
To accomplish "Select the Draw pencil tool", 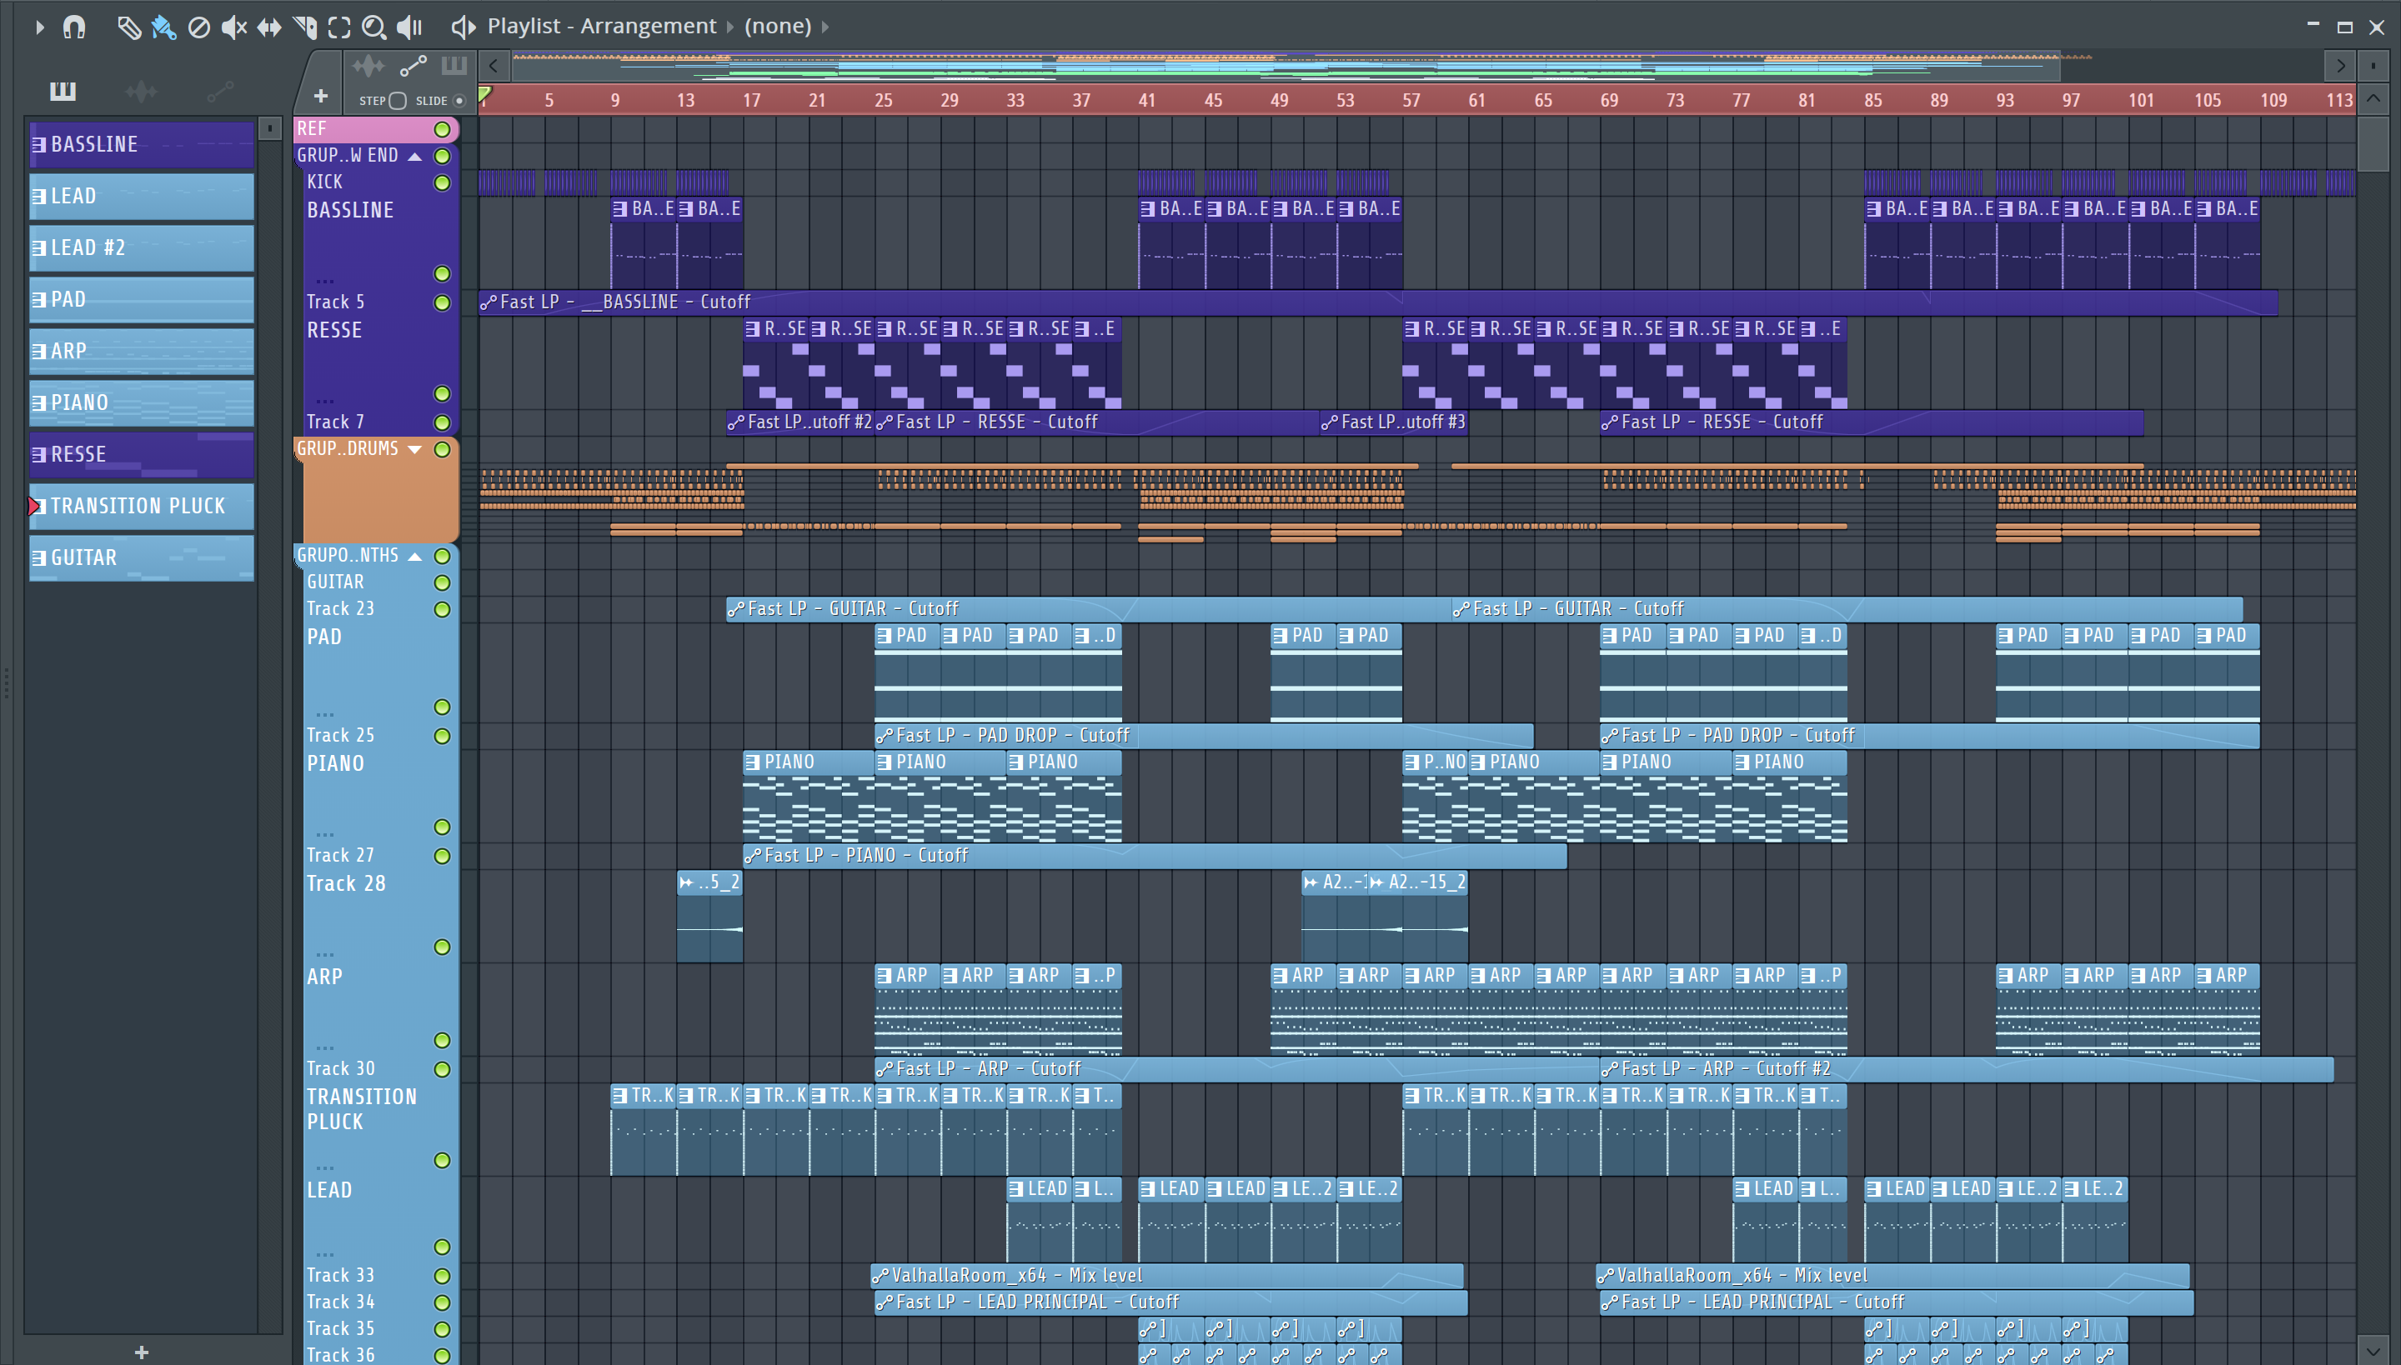I will (128, 27).
